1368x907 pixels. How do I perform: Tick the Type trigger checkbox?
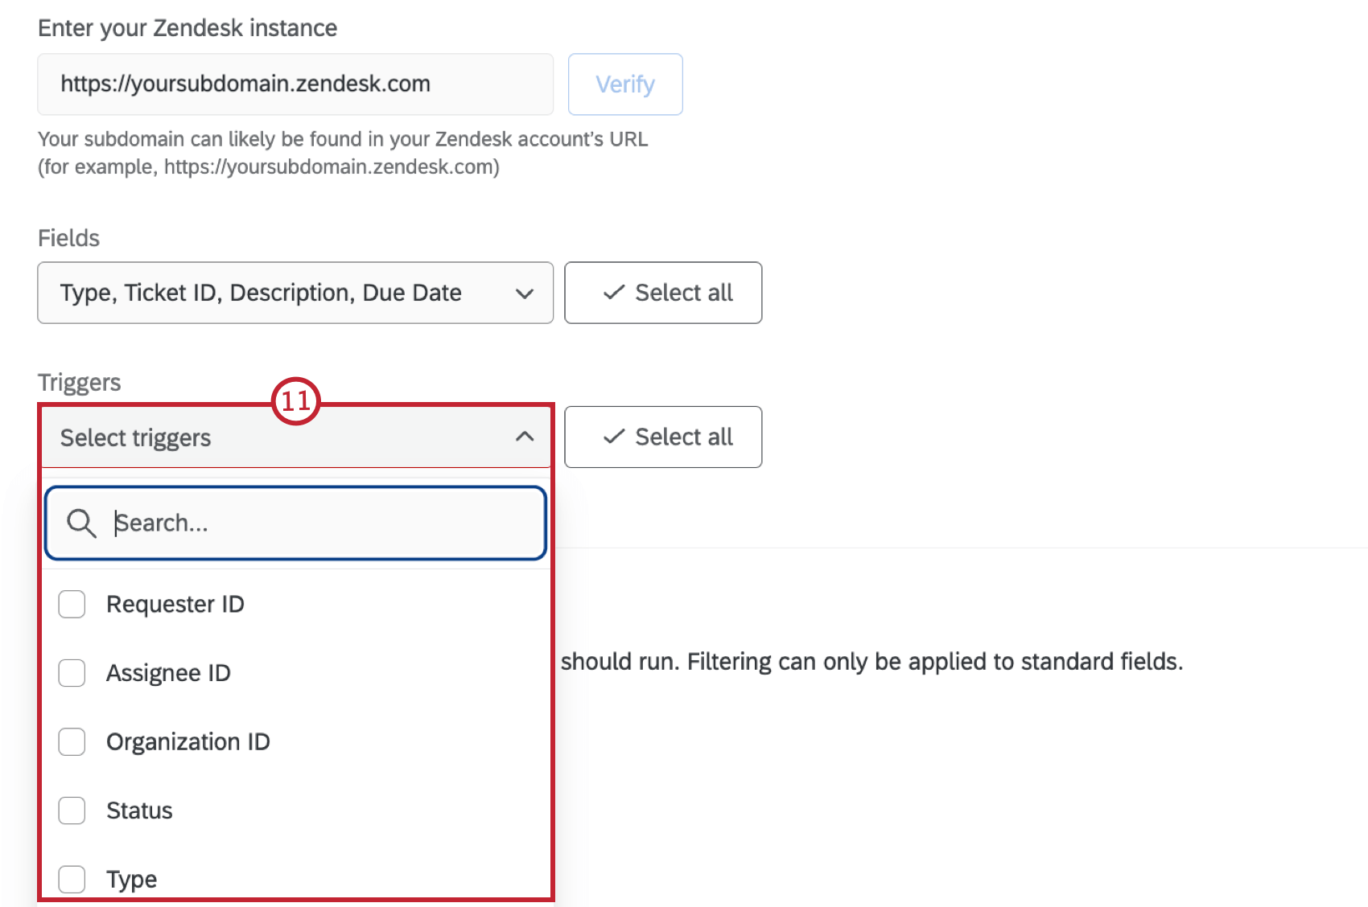(x=72, y=879)
